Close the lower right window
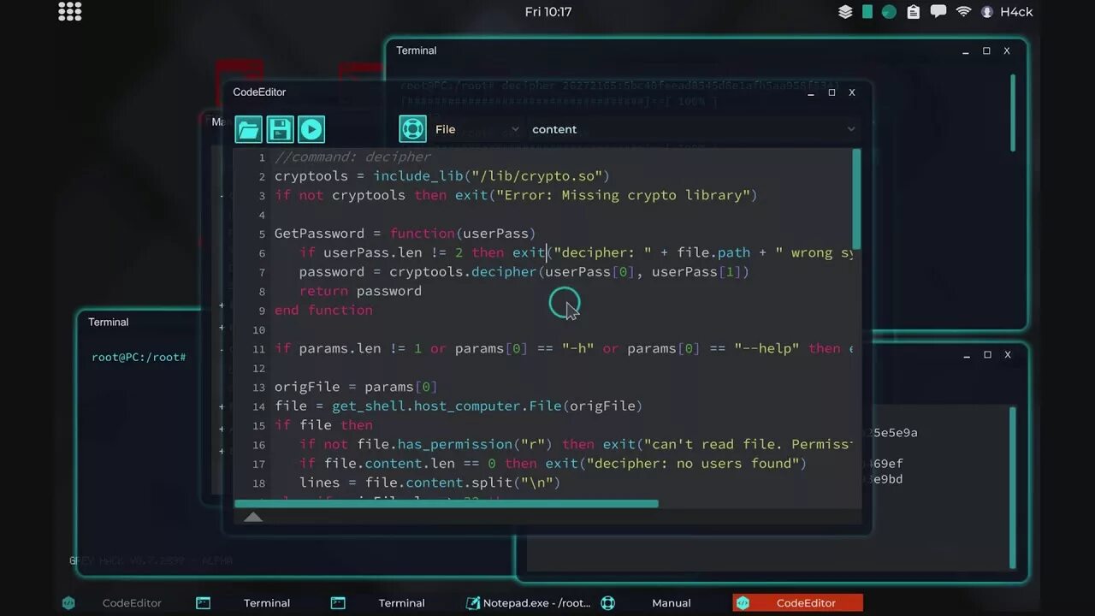Screen dimensions: 1095x616 pos(1008,354)
